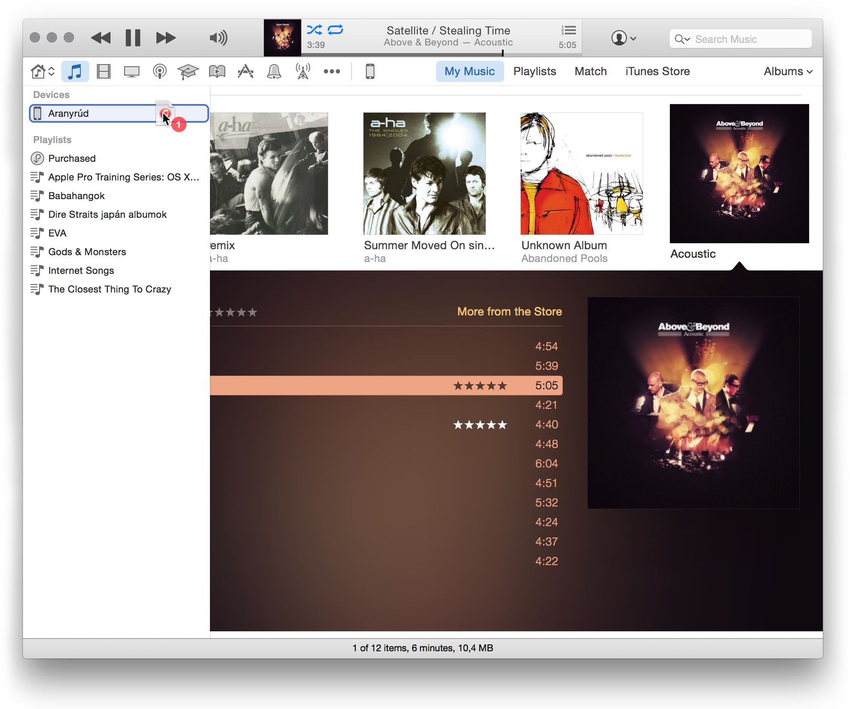The height and width of the screenshot is (709, 850).
Task: Select the 5:32 track
Action: pyautogui.click(x=386, y=503)
